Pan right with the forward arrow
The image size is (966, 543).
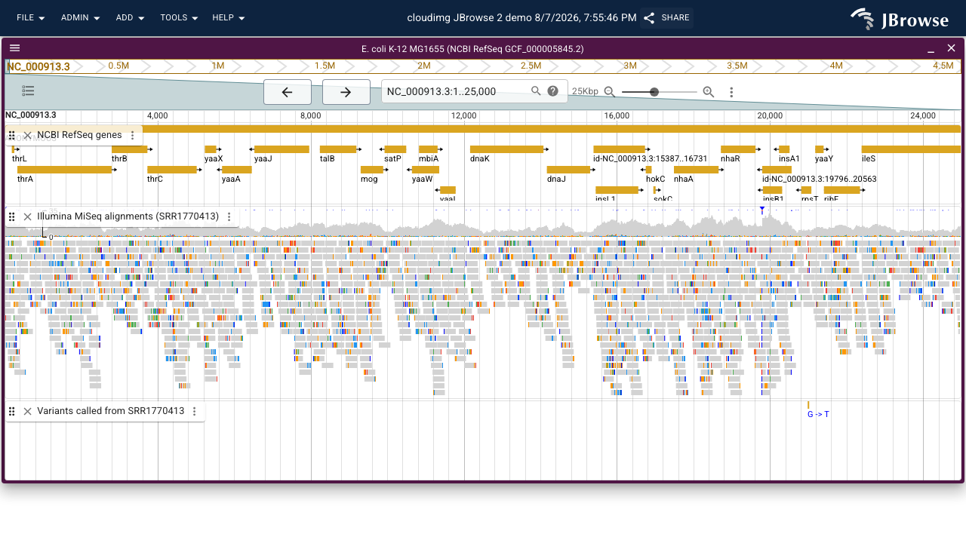point(346,92)
